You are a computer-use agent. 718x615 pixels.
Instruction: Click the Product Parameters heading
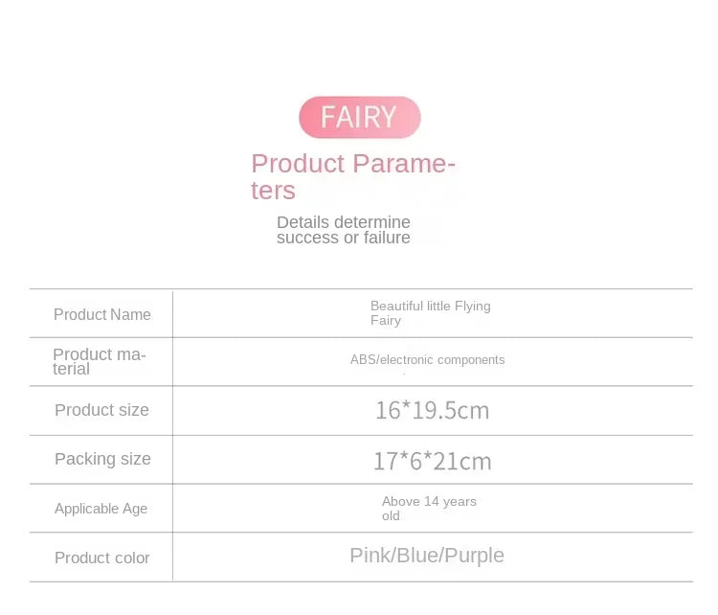pyautogui.click(x=352, y=176)
